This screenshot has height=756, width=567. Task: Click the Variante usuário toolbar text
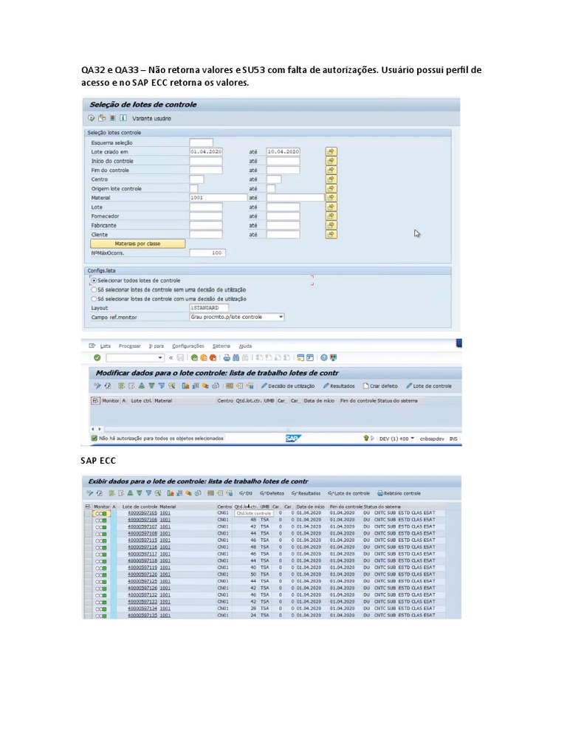pos(151,119)
